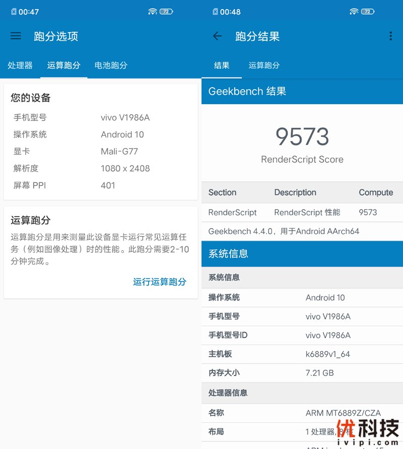This screenshot has width=403, height=449.
Task: Open the navigation drawer hamburger icon
Action: click(x=16, y=36)
